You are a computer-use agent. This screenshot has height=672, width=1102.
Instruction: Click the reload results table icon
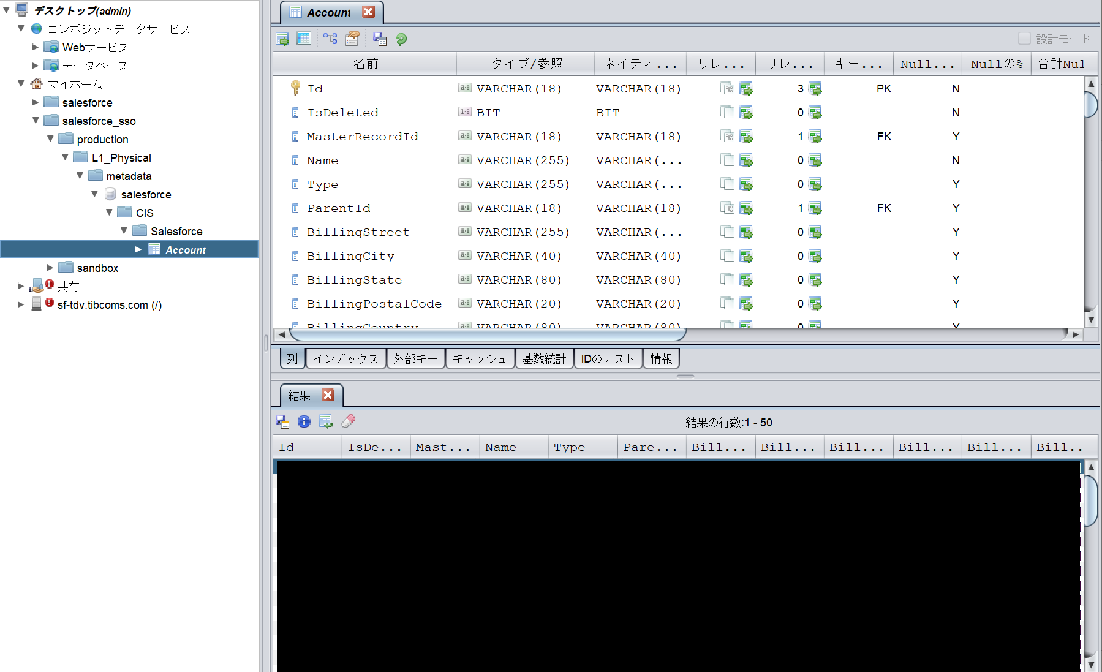click(326, 421)
